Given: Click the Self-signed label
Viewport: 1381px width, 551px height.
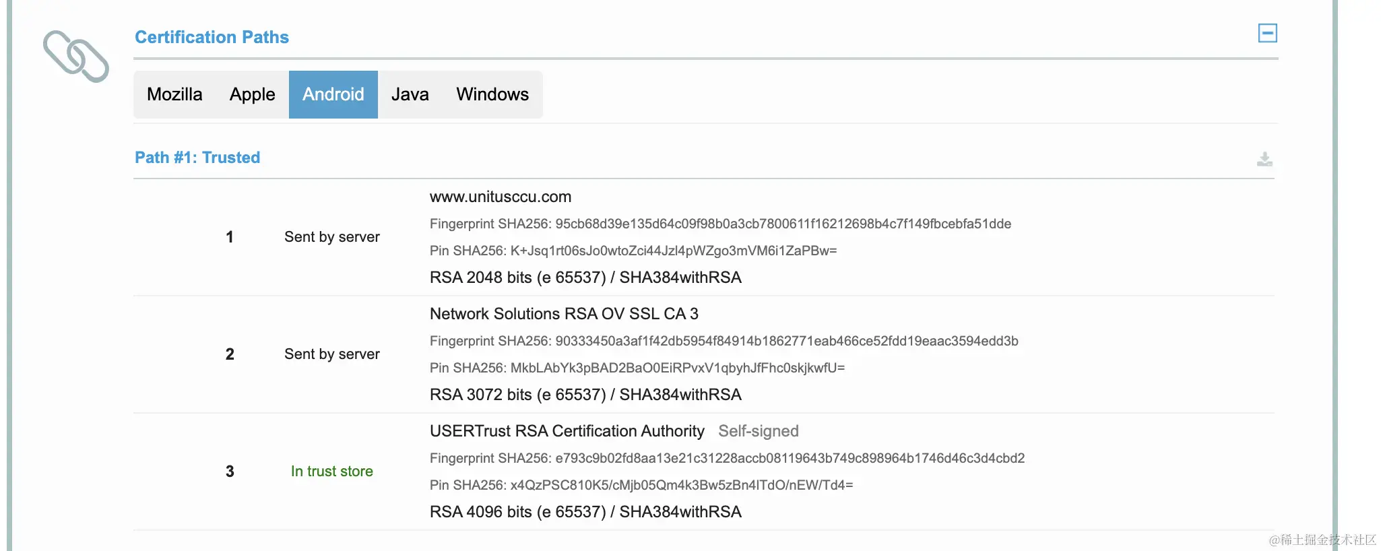Looking at the screenshot, I should (758, 431).
